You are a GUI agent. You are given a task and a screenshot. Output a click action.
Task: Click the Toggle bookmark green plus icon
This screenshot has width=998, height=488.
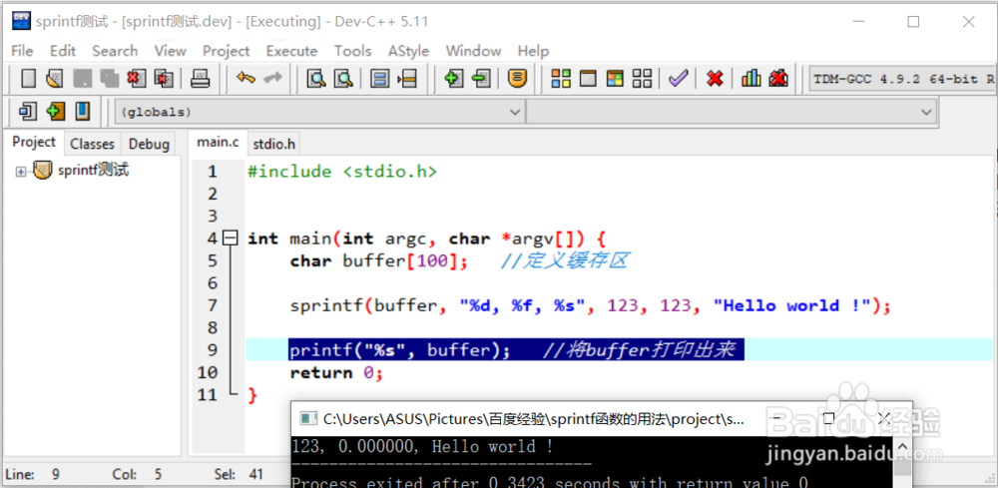pos(55,112)
